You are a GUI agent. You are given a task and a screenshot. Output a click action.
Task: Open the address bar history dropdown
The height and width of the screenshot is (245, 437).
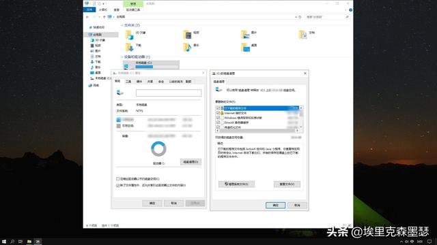296,17
